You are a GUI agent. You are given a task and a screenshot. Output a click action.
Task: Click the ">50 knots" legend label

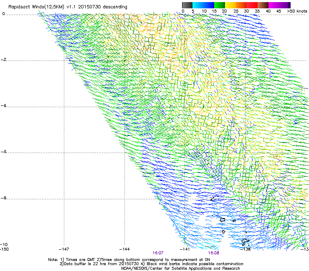click(297, 11)
